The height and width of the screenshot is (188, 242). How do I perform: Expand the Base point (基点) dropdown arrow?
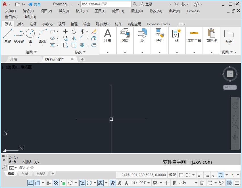(229, 45)
